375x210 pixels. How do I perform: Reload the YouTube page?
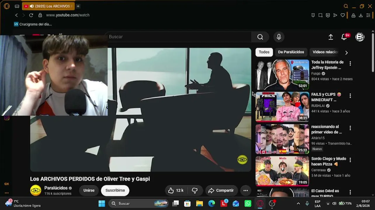click(31, 15)
